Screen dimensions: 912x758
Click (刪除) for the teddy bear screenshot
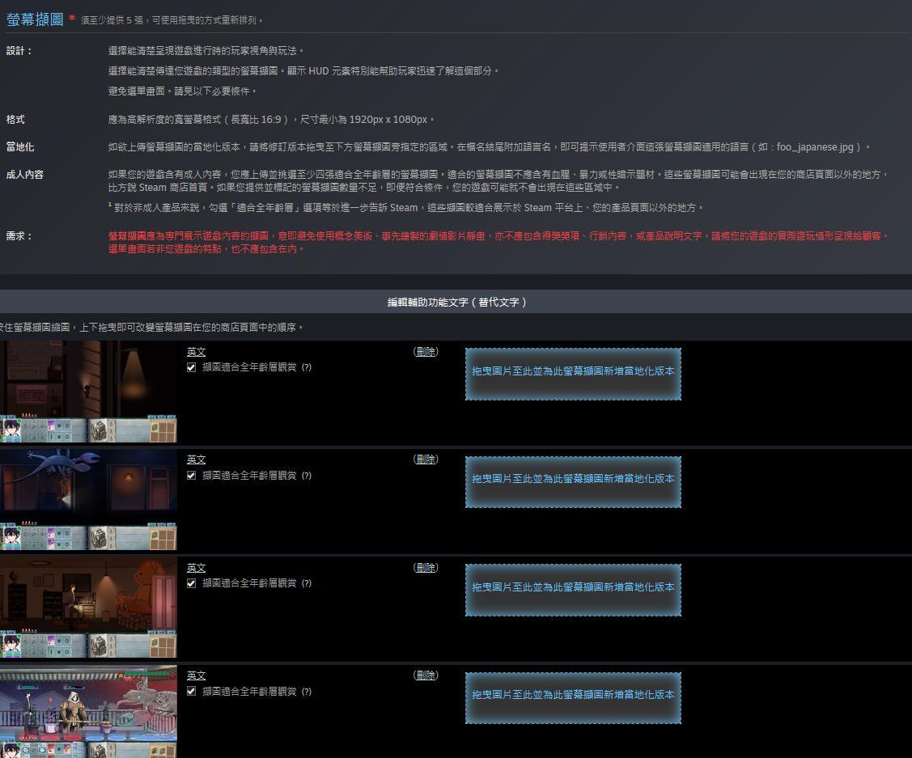[426, 568]
